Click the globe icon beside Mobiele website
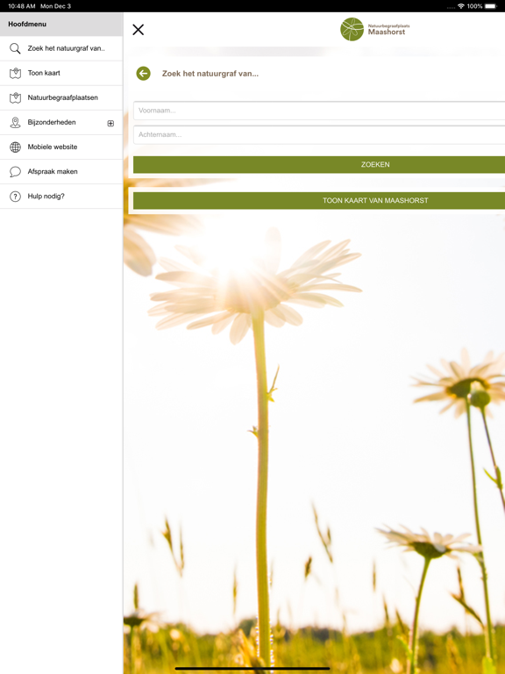This screenshot has width=505, height=674. [x=15, y=147]
